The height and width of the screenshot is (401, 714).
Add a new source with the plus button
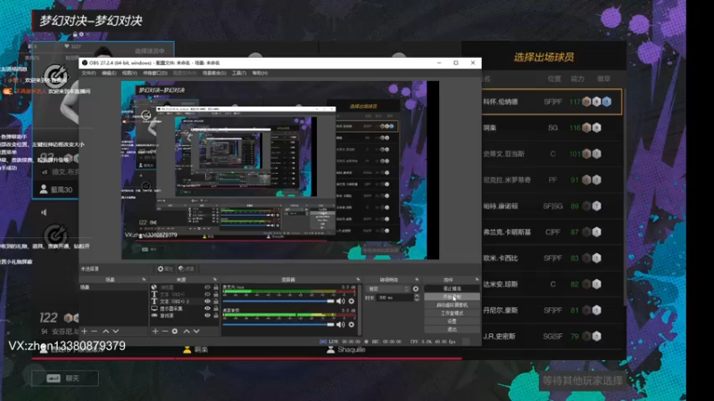coord(155,331)
